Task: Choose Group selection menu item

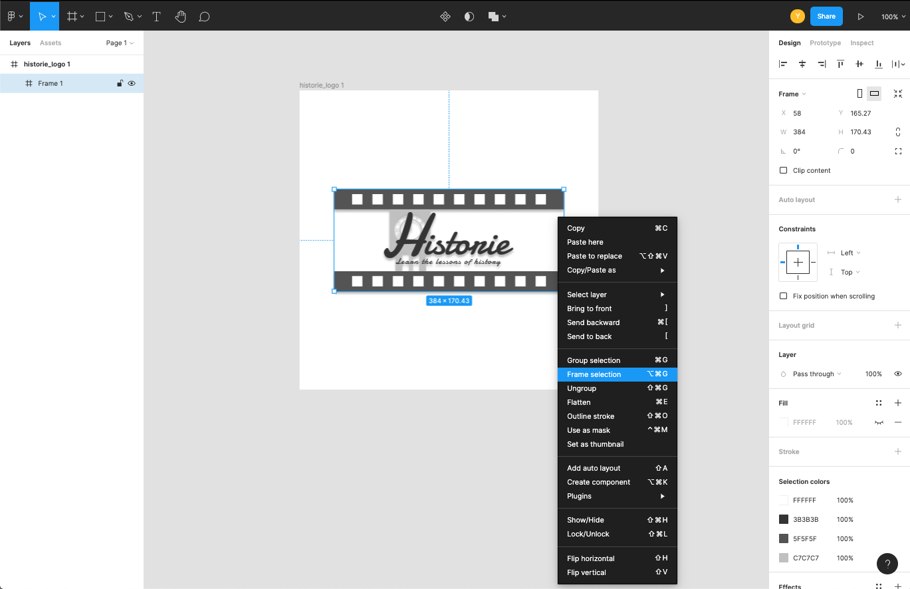Action: pyautogui.click(x=617, y=360)
